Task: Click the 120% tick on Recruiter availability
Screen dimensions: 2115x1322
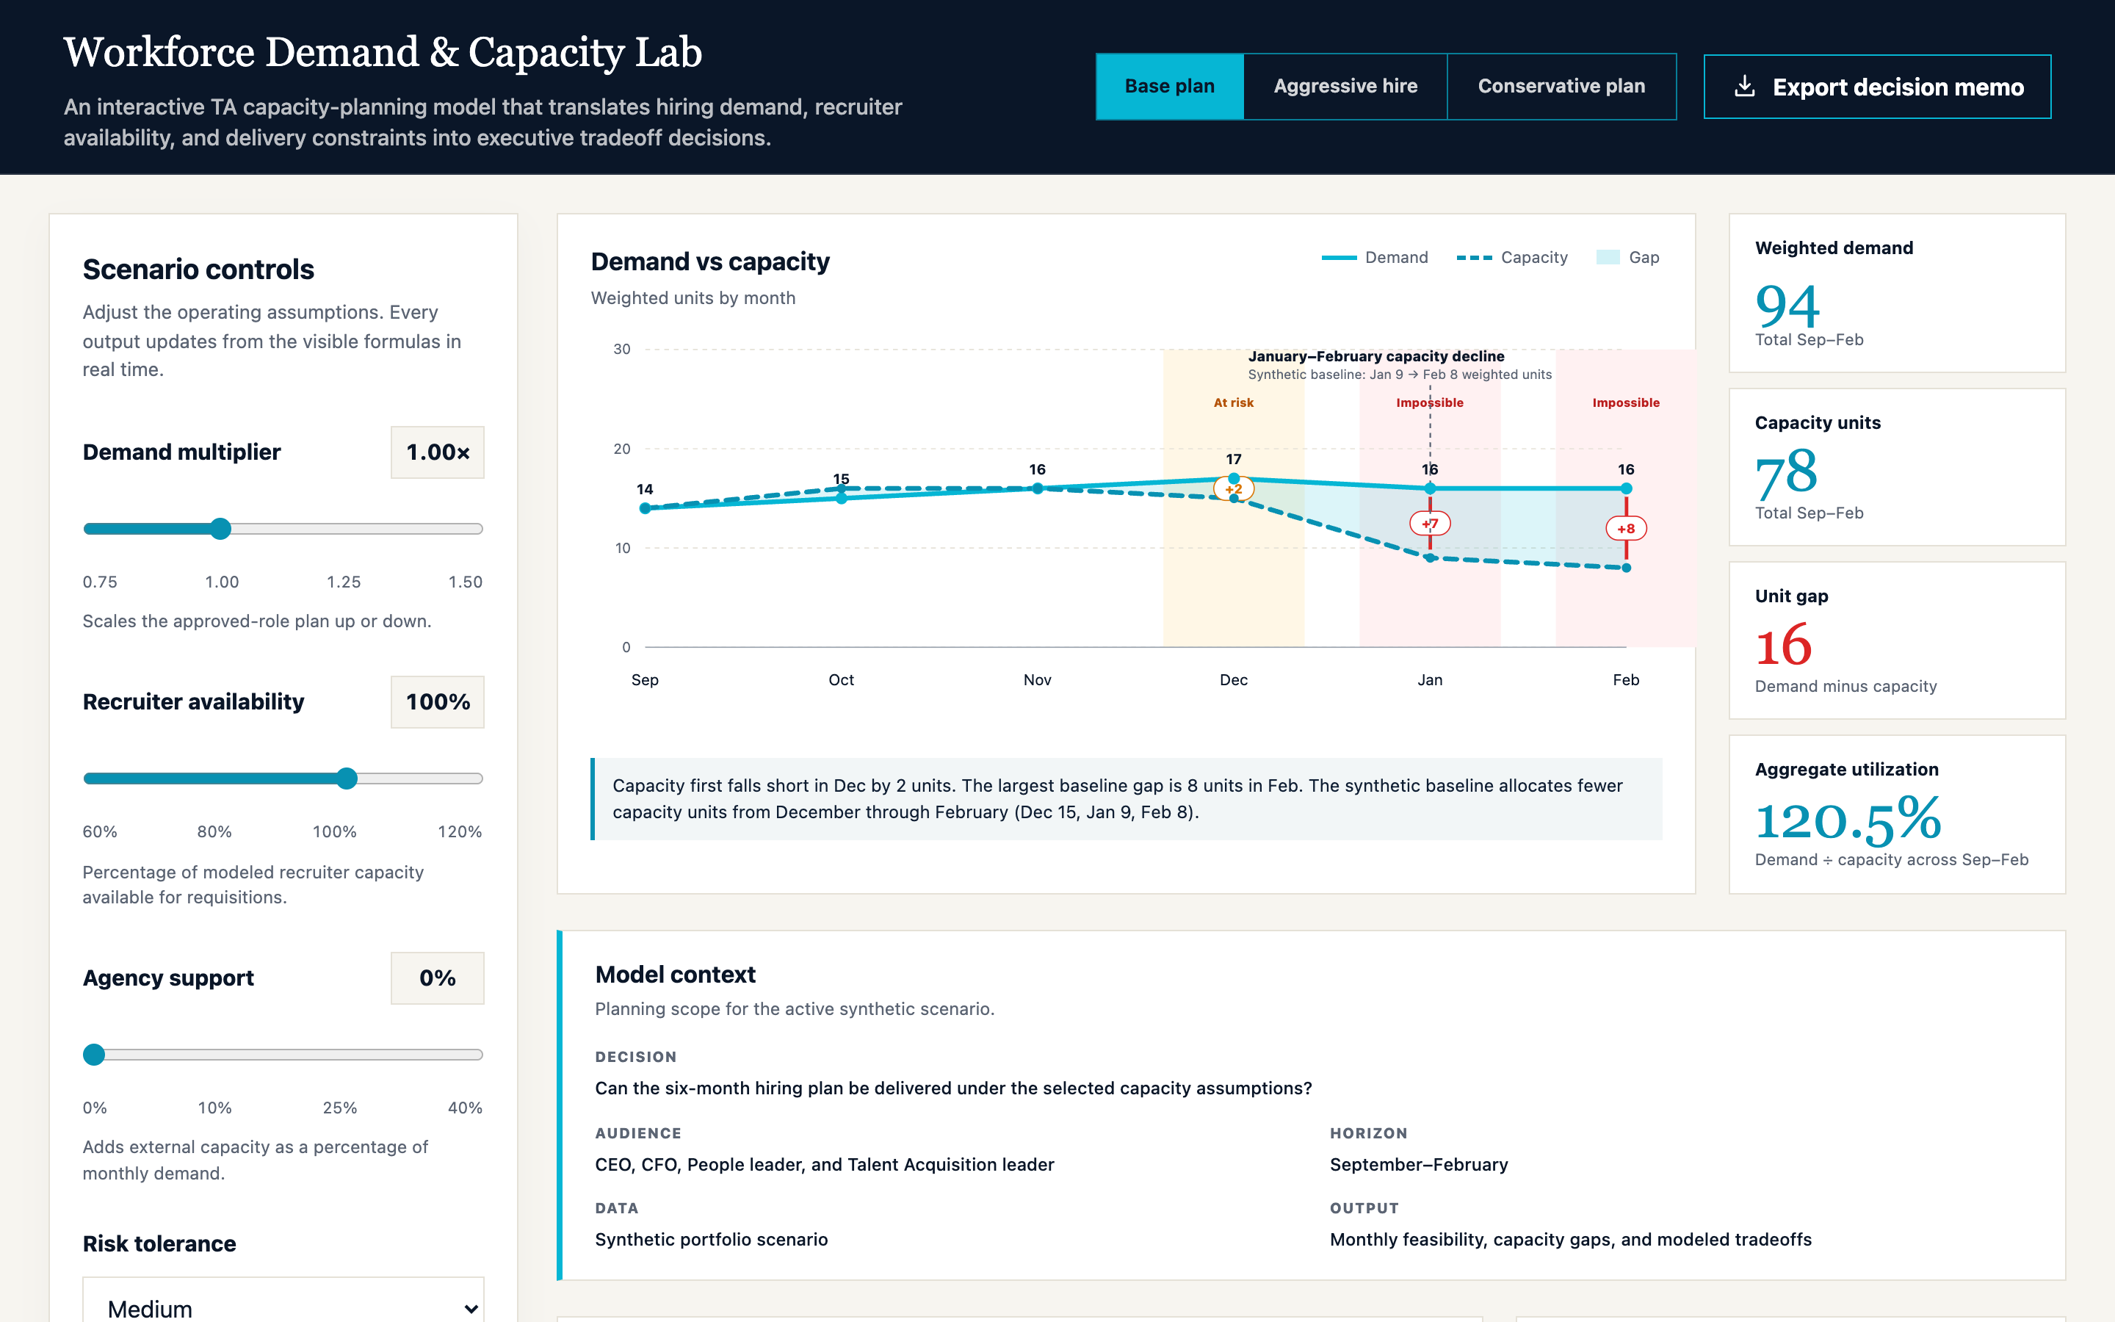Action: (460, 831)
